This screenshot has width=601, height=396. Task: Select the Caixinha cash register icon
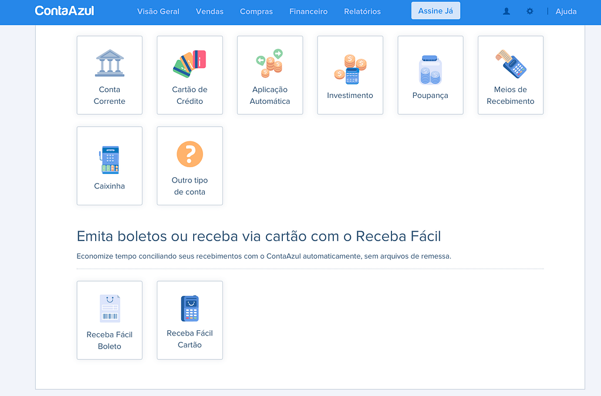pos(110,160)
